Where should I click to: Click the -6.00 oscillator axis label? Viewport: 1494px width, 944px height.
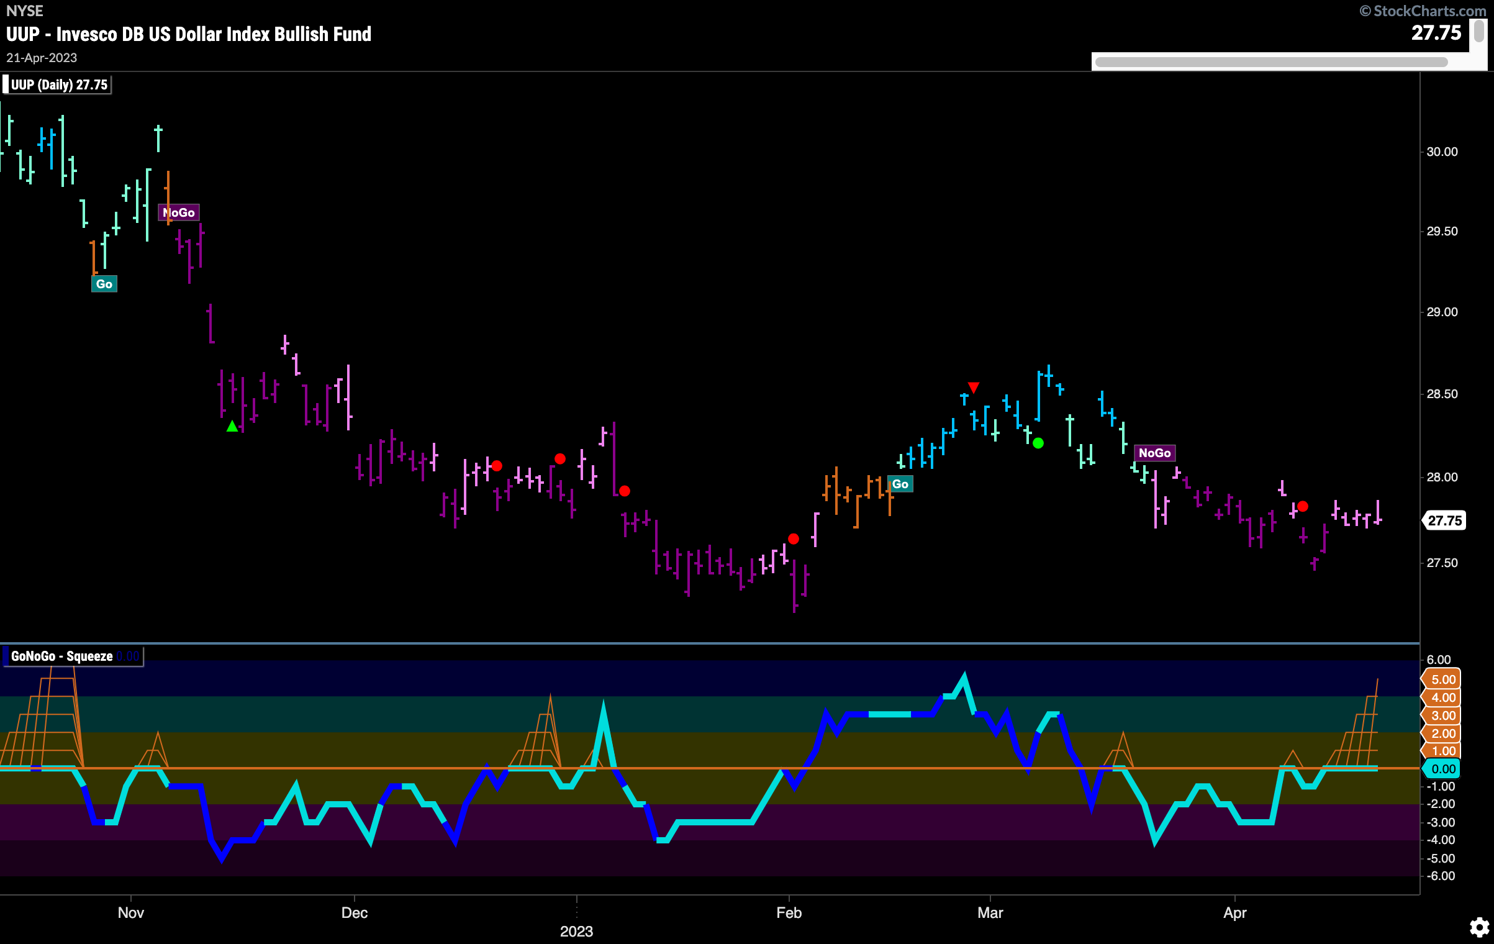click(x=1441, y=876)
